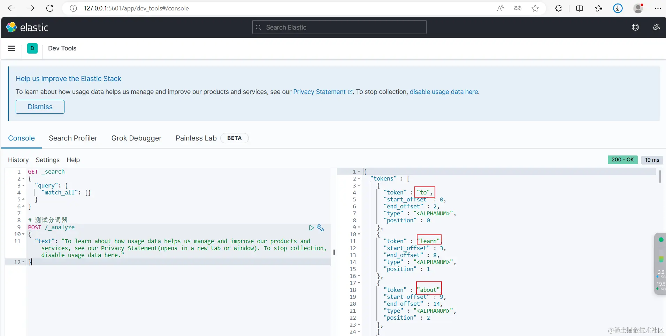Collapse editor fold arrow at line 2
The image size is (666, 336).
pyautogui.click(x=23, y=179)
